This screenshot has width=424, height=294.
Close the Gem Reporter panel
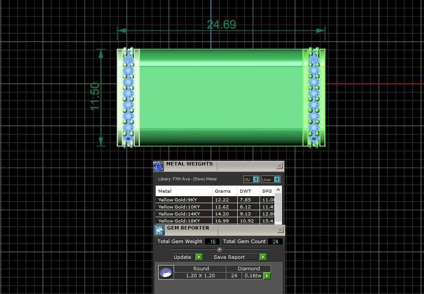tap(281, 230)
